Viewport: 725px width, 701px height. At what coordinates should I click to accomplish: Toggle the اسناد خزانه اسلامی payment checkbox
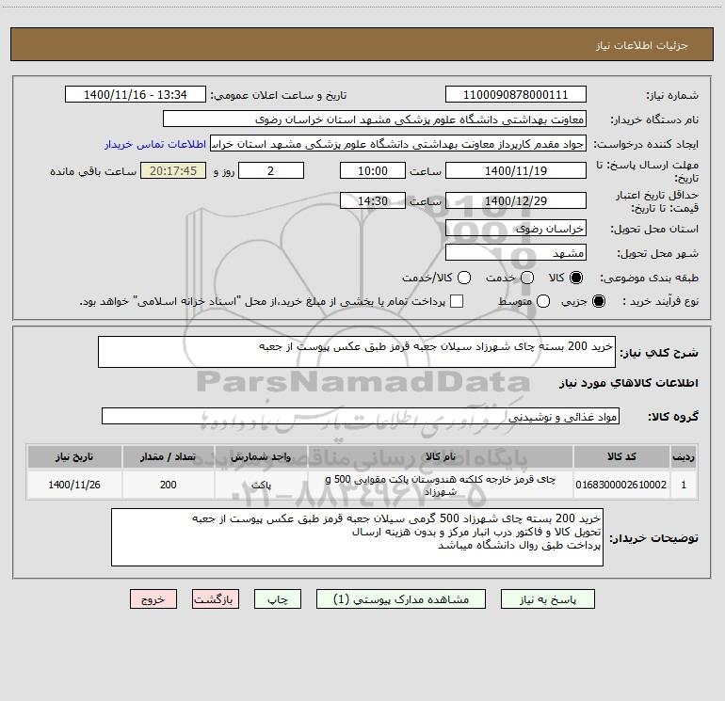click(457, 301)
